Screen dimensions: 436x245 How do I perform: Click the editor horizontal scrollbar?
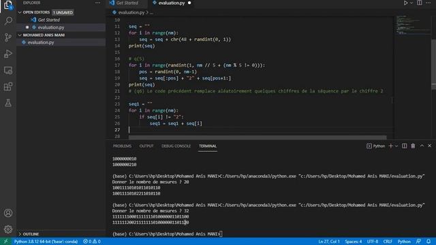point(258,137)
